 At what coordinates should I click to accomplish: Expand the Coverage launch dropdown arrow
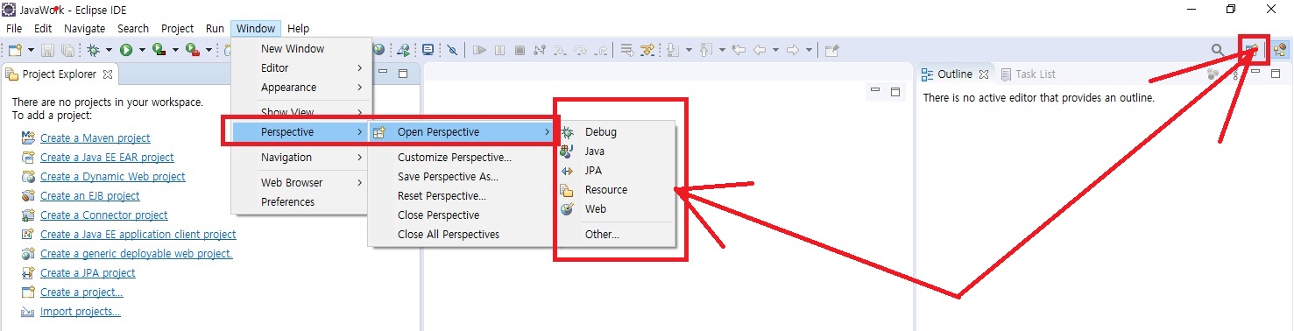pyautogui.click(x=175, y=50)
